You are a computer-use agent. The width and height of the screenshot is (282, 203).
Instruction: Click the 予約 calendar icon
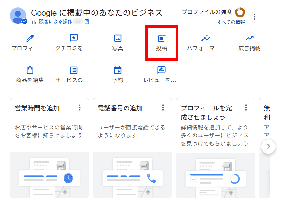(x=118, y=70)
